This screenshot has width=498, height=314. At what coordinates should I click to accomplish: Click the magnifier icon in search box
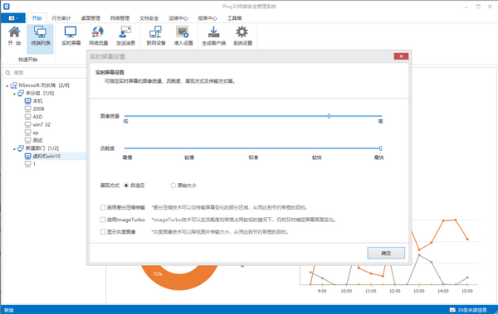(x=8, y=73)
